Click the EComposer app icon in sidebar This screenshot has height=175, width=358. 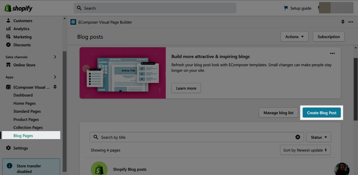point(8,87)
